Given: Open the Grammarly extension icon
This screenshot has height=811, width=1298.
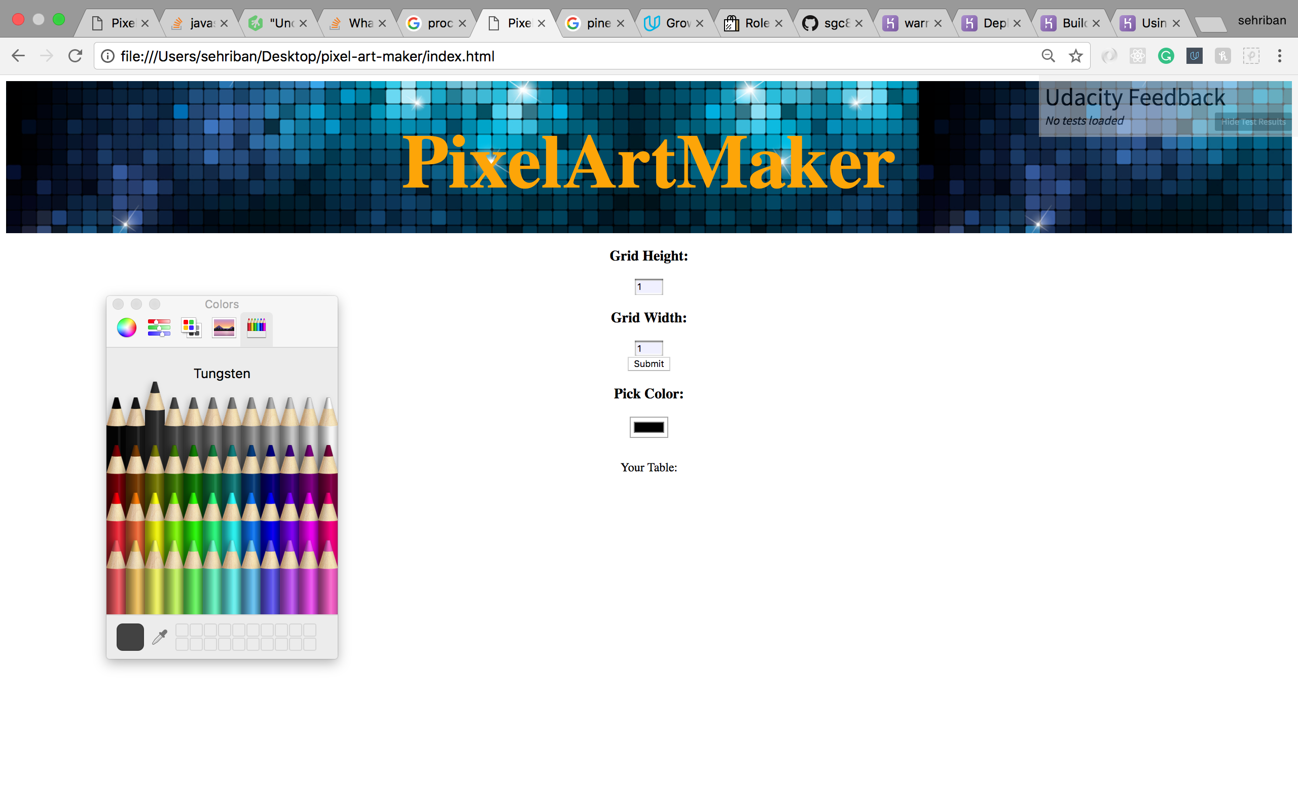Looking at the screenshot, I should [x=1166, y=56].
